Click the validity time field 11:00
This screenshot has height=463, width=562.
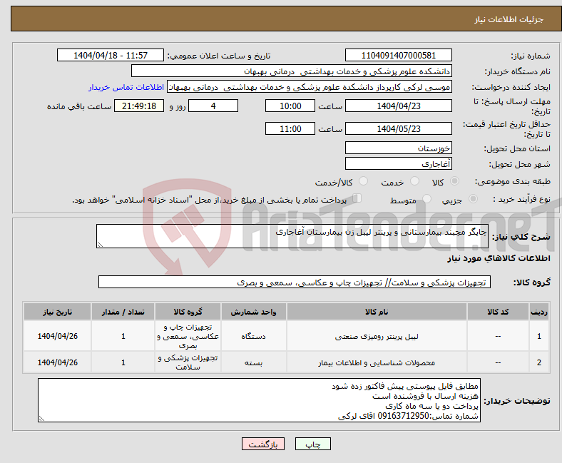[x=290, y=128]
